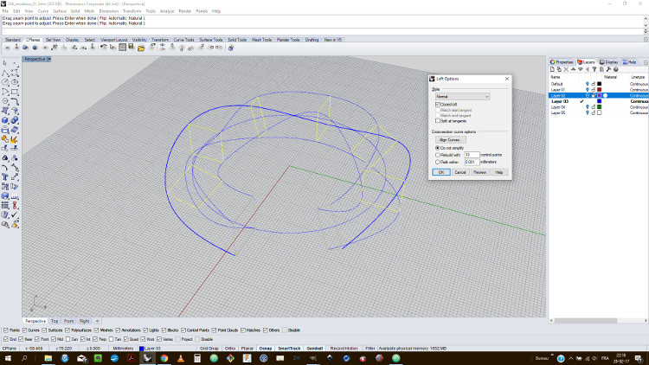The width and height of the screenshot is (649, 365).
Task: Toggle Default layer visibility bulb
Action: 587,84
